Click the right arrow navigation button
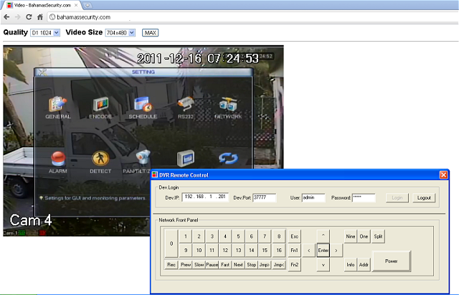This screenshot has height=295, width=459. (x=336, y=250)
